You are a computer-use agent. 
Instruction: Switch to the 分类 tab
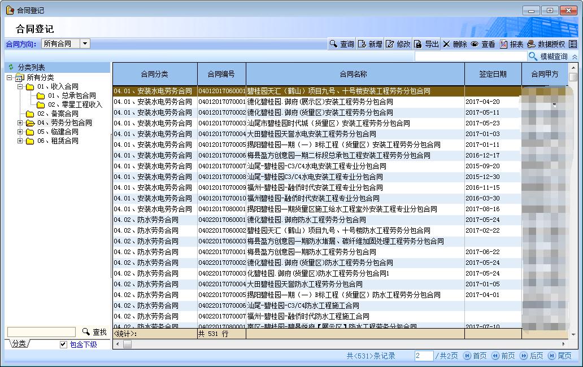pyautogui.click(x=18, y=344)
